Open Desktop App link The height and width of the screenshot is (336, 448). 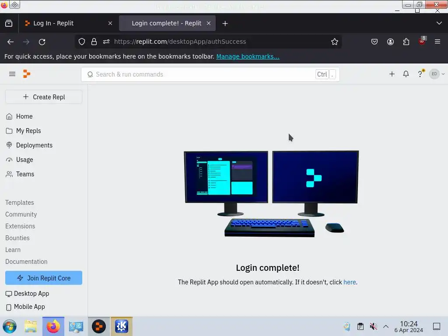(x=28, y=294)
